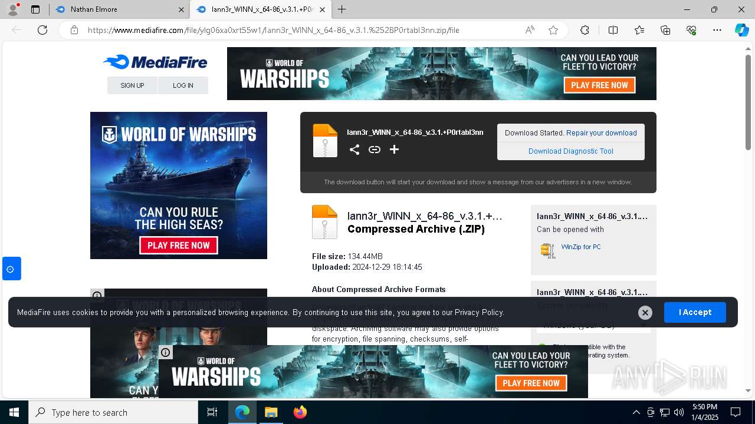755x424 pixels.
Task: Open Browser essentials heart icon
Action: tap(691, 30)
